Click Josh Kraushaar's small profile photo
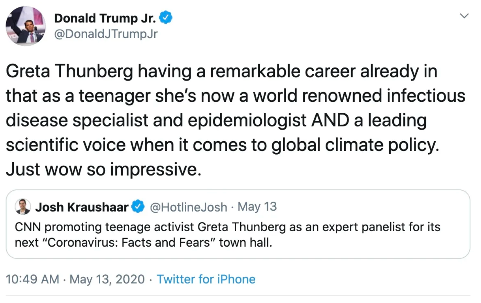481x303 pixels. pyautogui.click(x=23, y=207)
